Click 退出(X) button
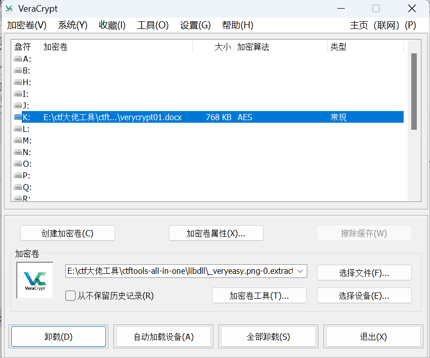Image resolution: width=430 pixels, height=358 pixels. point(373,337)
